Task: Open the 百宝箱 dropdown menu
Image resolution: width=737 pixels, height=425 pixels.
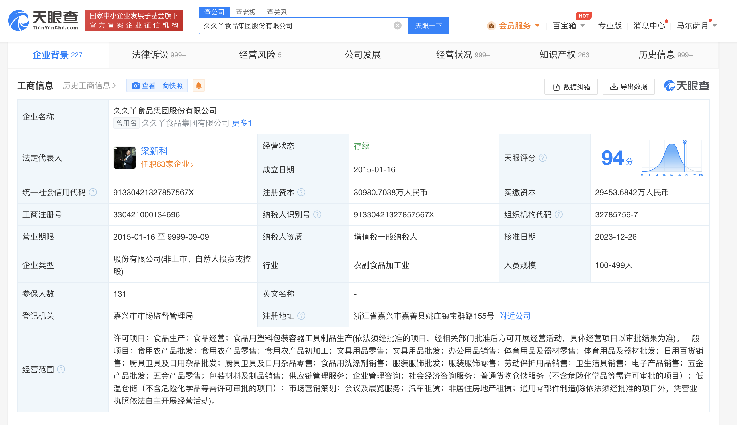Action: coord(568,26)
